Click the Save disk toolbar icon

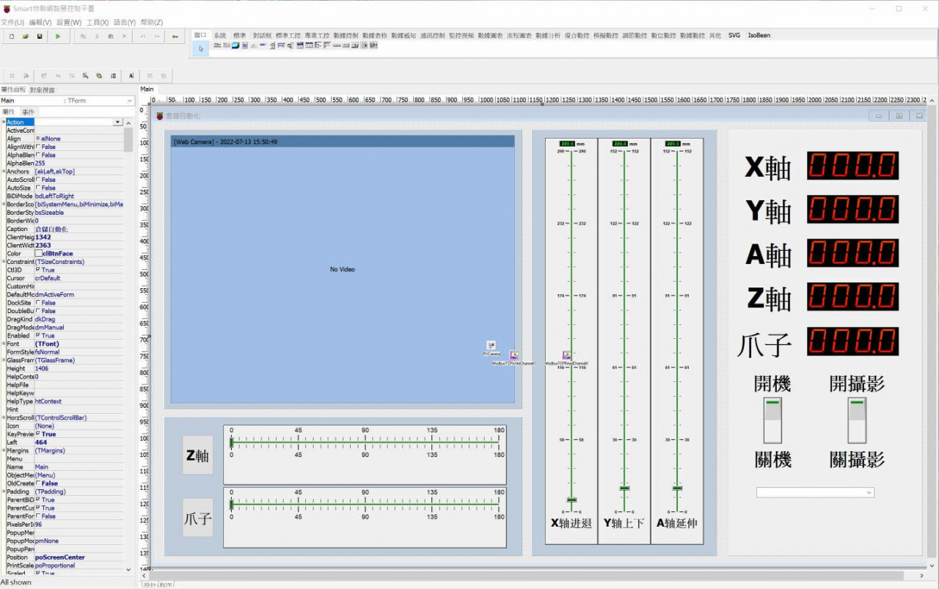tap(40, 36)
